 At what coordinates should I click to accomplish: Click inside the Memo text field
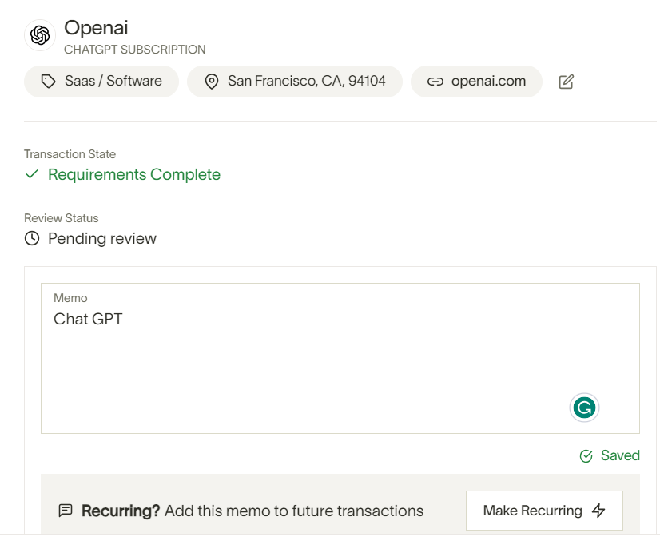click(x=340, y=358)
